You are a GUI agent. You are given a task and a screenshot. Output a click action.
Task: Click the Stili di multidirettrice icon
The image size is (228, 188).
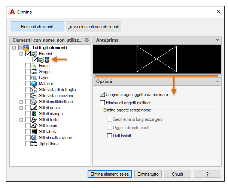[x=34, y=102]
